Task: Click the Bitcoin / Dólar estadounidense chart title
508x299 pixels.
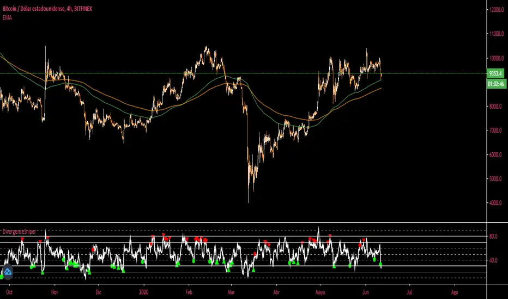Action: pyautogui.click(x=47, y=9)
